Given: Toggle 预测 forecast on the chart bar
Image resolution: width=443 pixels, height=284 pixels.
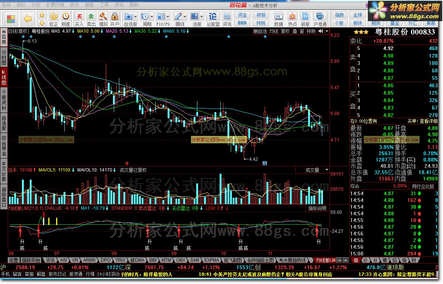Looking at the screenshot, I should pos(311,31).
